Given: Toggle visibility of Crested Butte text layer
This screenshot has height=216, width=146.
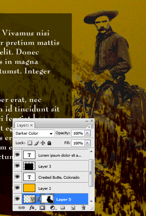Looking at the screenshot, I should click(17, 177).
